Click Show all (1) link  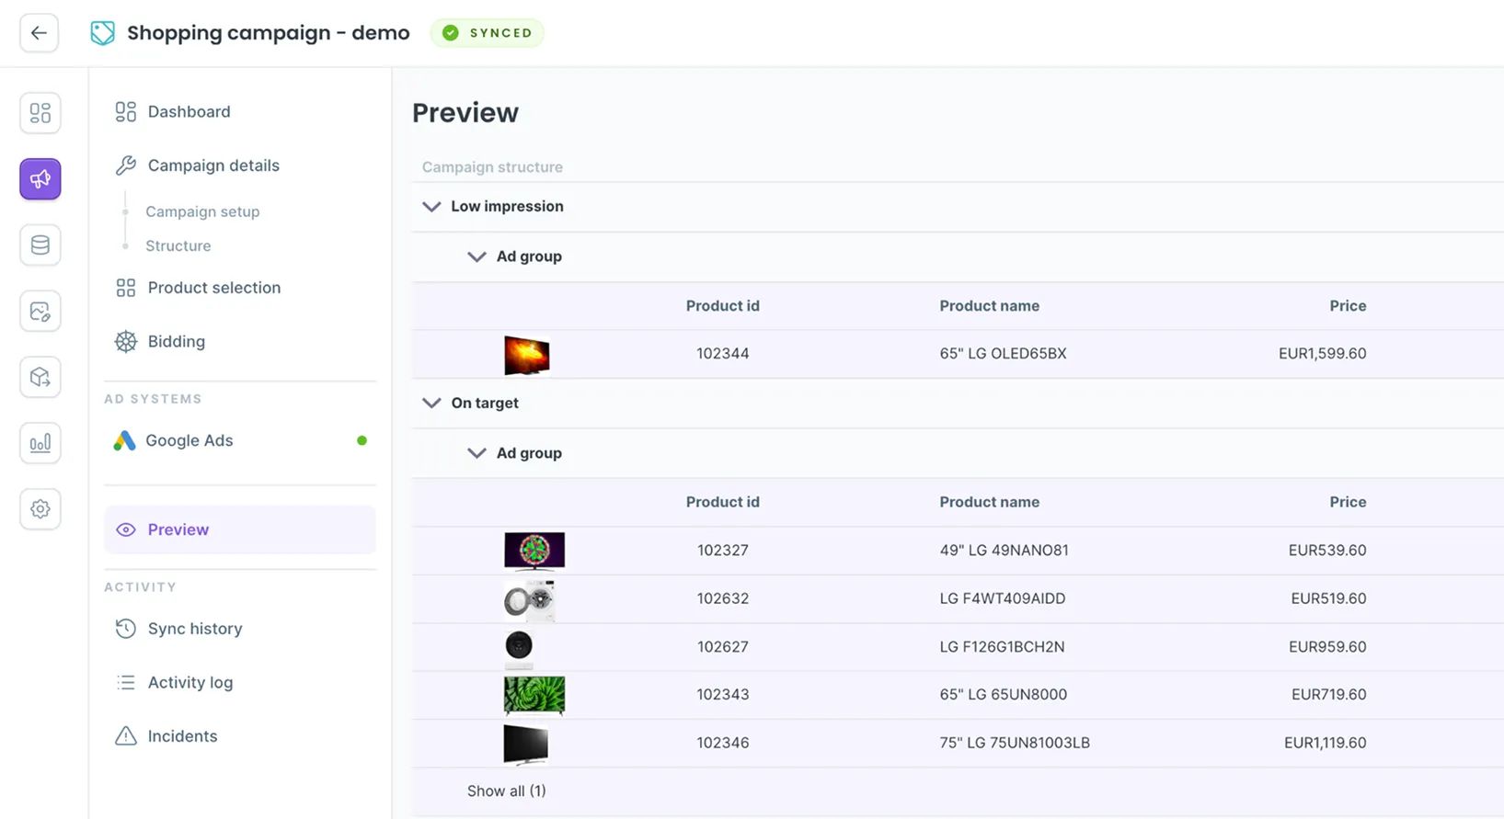(x=506, y=791)
